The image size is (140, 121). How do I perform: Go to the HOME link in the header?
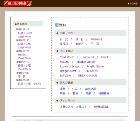pyautogui.click(x=132, y=4)
